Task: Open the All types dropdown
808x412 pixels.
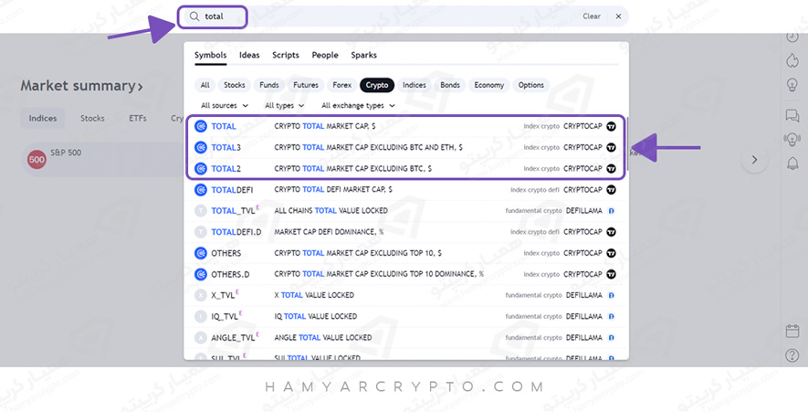Action: coord(285,106)
